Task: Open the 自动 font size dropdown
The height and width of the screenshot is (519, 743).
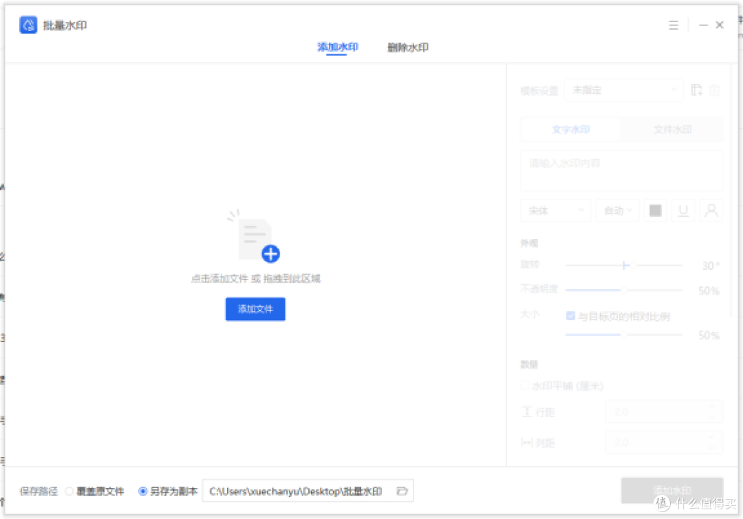Action: [x=617, y=211]
